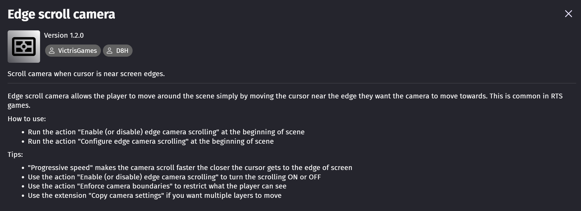Screen dimensions: 581x211
Task: Click the Edge scroll camera extension icon
Action: point(24,47)
